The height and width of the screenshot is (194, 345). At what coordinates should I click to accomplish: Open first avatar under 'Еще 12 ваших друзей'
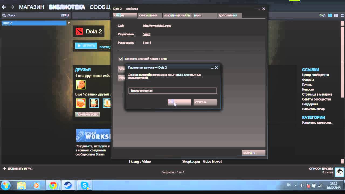(81, 103)
